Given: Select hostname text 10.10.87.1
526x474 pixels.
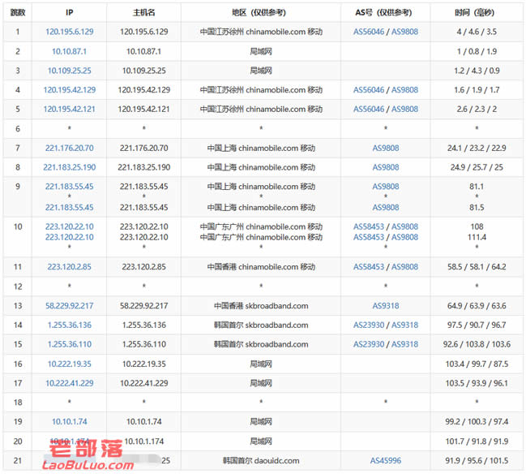Looking at the screenshot, I should (x=143, y=51).
